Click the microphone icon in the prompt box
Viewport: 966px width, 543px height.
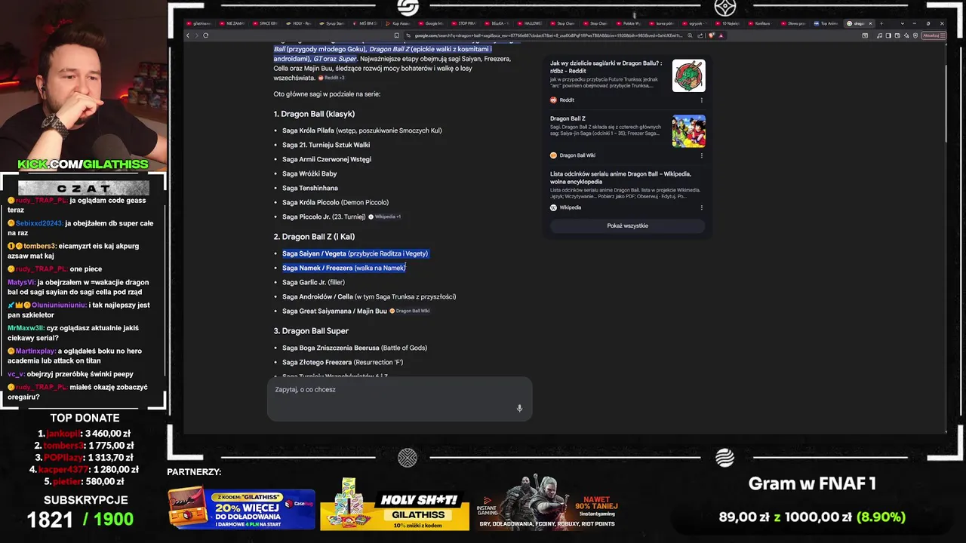pyautogui.click(x=519, y=408)
